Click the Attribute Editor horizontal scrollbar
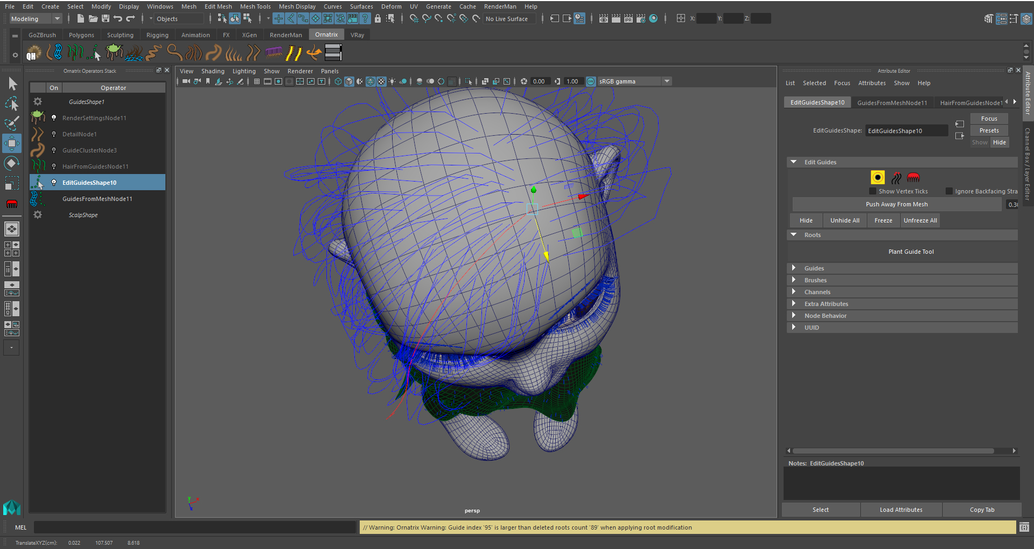 (893, 451)
